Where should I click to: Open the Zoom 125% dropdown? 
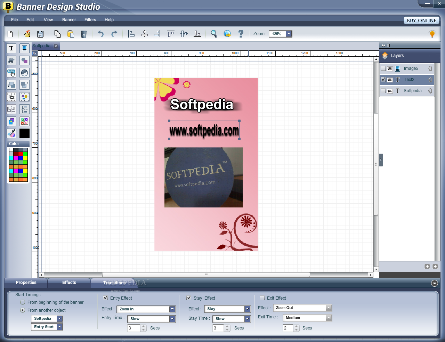coord(289,34)
